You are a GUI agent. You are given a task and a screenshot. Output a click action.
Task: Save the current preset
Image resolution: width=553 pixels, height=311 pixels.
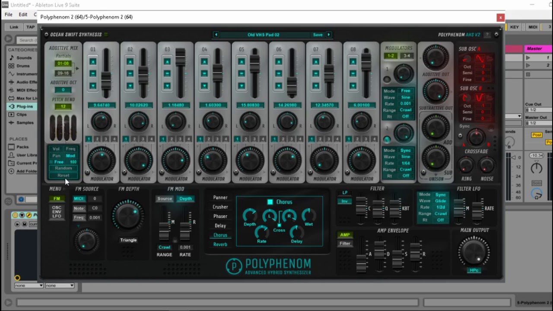click(x=318, y=35)
